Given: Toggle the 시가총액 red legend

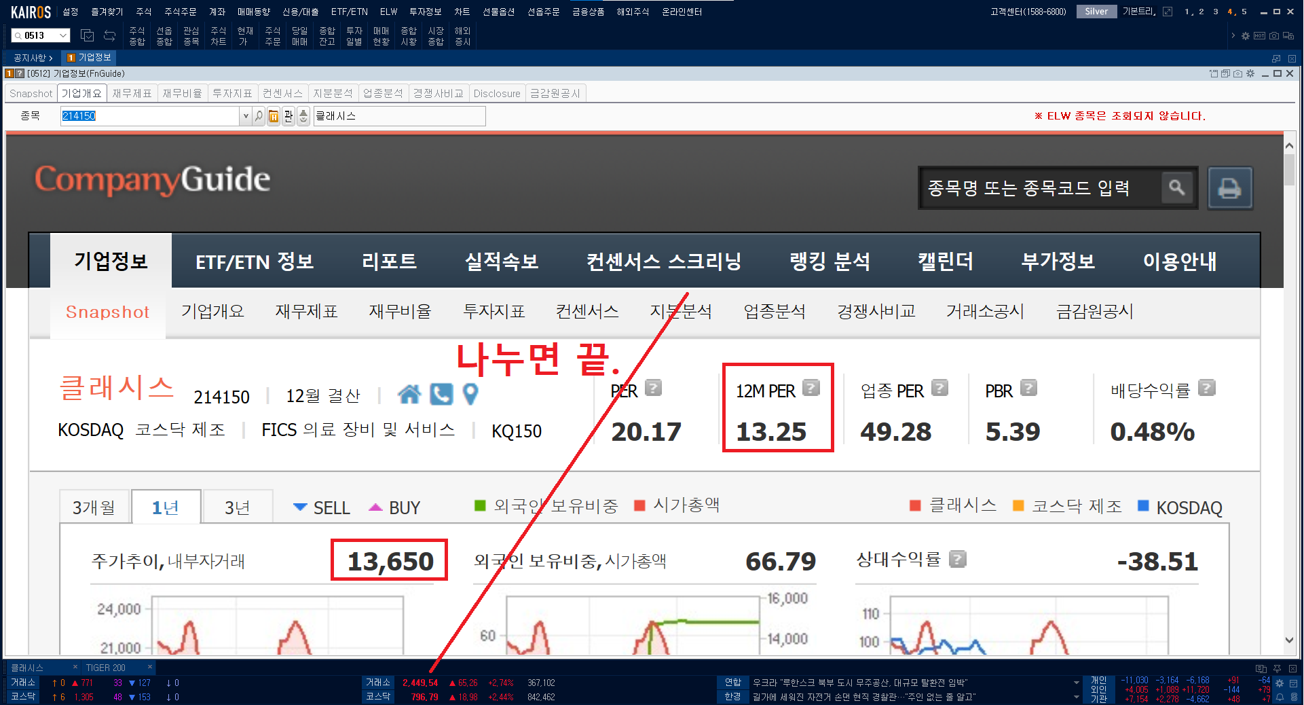Looking at the screenshot, I should (x=676, y=505).
